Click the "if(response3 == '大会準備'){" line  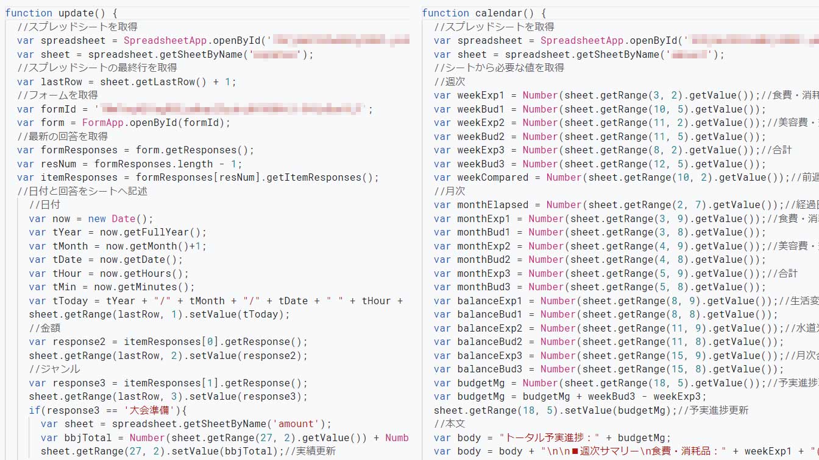[108, 410]
